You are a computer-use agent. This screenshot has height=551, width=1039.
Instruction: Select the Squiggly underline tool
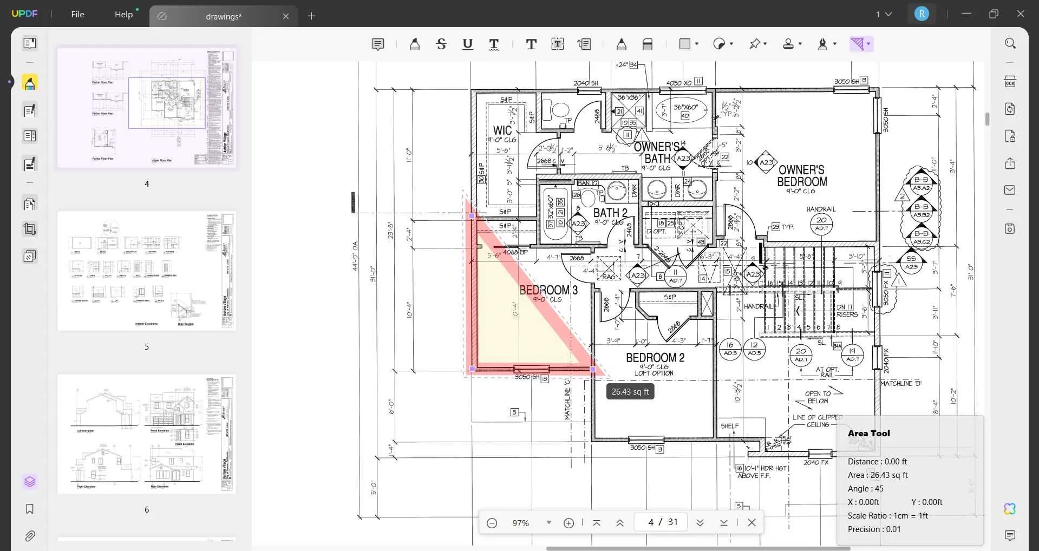click(494, 44)
